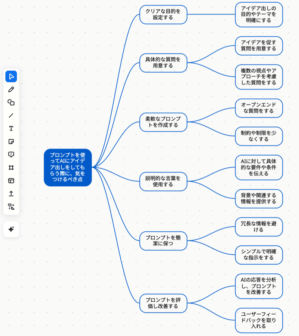Select node 'AIの応答を分析し、プロンプトを改善する'
The height and width of the screenshot is (336, 299).
(x=259, y=286)
